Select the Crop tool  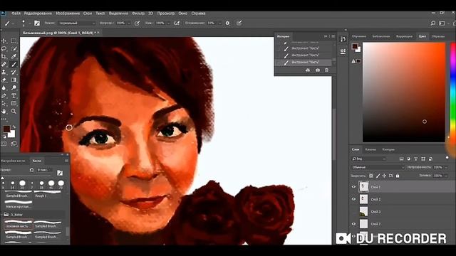(x=4, y=56)
